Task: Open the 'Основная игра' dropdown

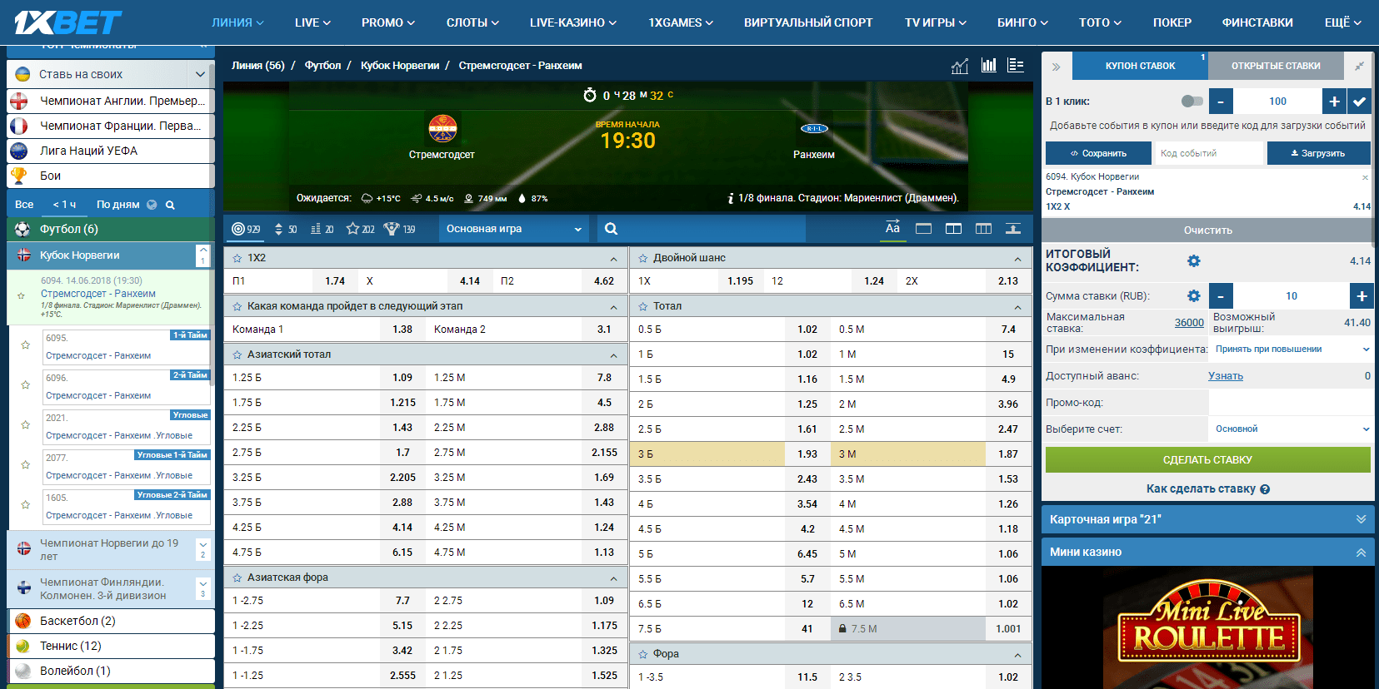Action: (513, 229)
